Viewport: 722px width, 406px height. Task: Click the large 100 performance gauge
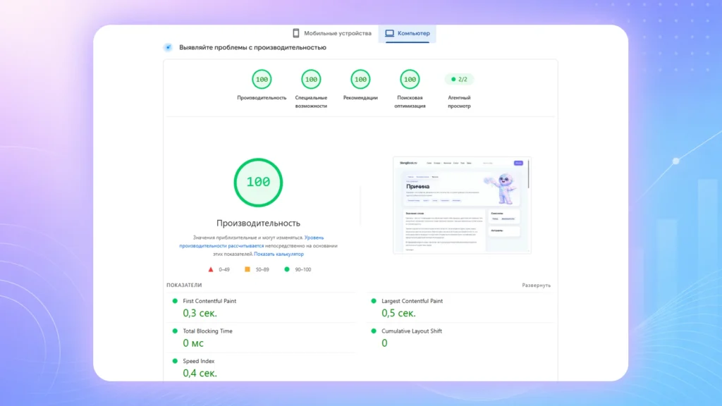click(x=258, y=183)
